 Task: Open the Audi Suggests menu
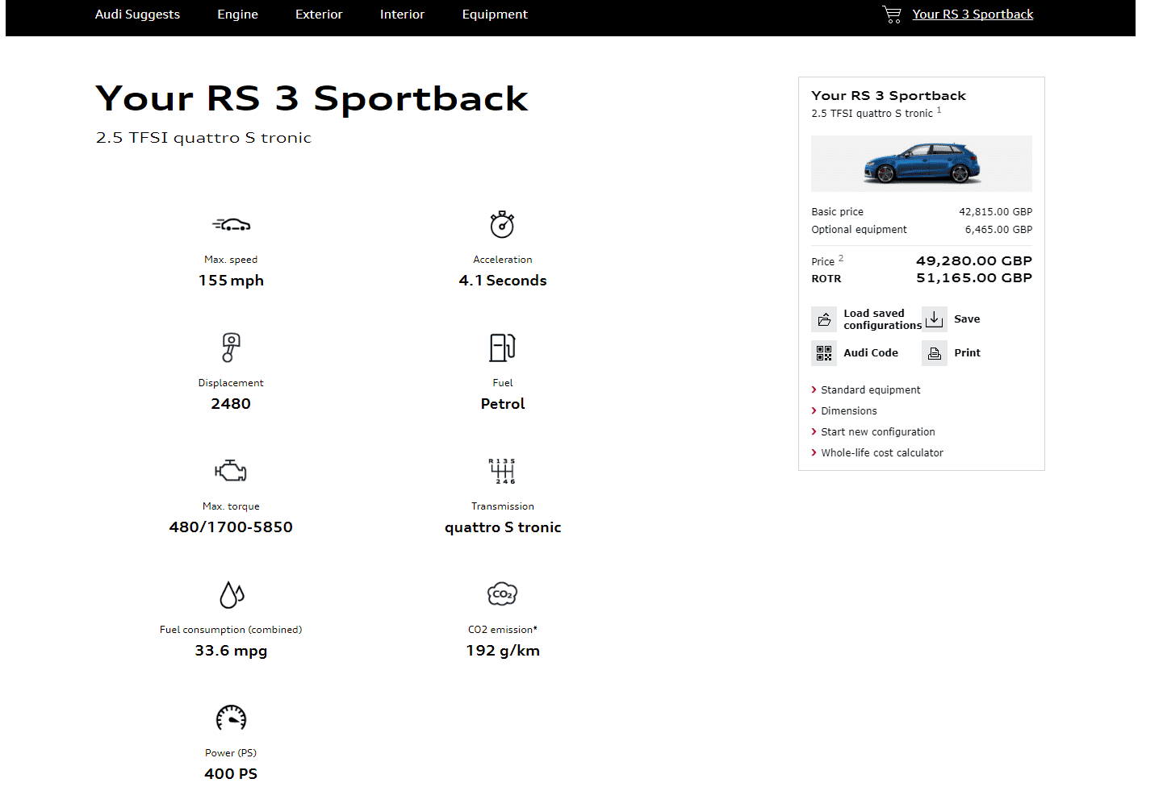coord(137,15)
